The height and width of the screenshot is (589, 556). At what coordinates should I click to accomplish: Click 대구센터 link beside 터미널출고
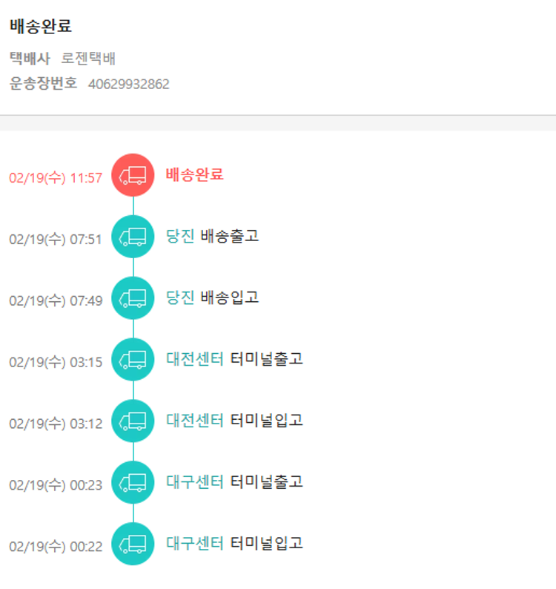point(194,482)
